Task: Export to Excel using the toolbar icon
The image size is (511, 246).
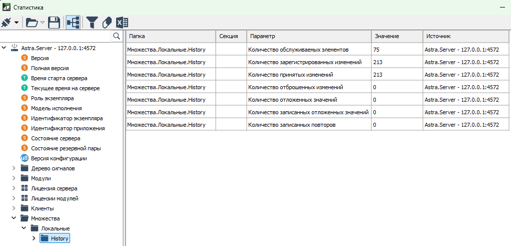Action: 122,22
